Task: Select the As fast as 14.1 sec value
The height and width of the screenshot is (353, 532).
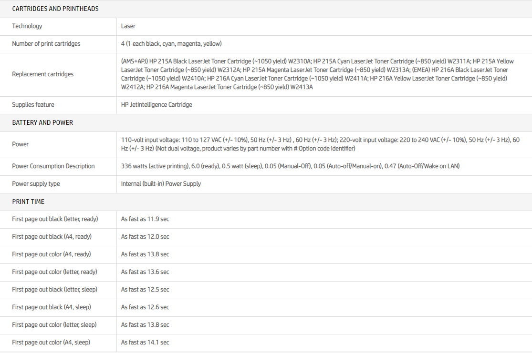Action: click(145, 343)
